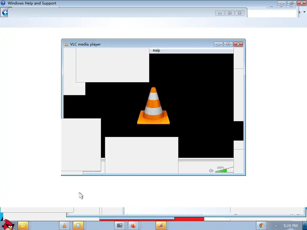Open the Start menu red bird button
Image resolution: width=307 pixels, height=230 pixels.
point(8,225)
